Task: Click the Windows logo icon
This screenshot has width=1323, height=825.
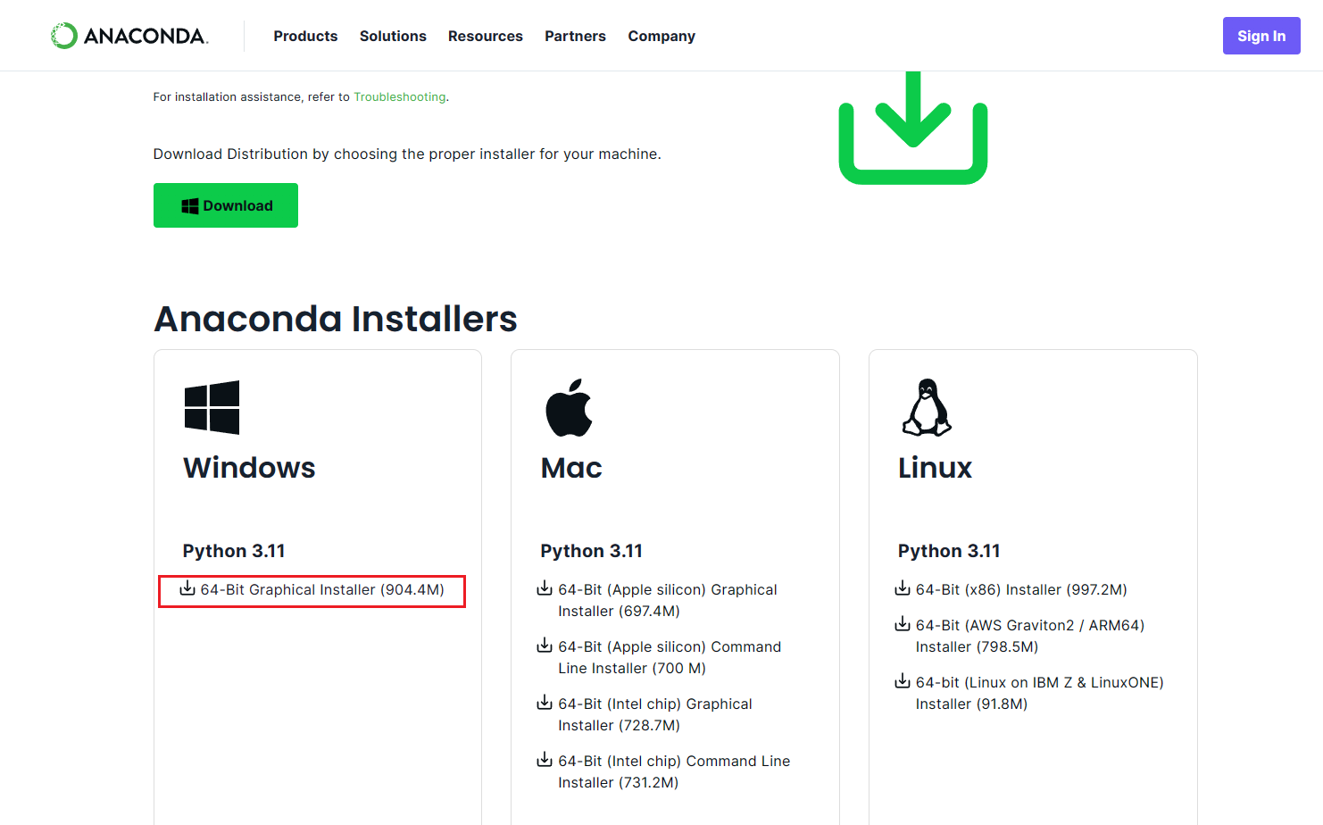Action: point(212,407)
